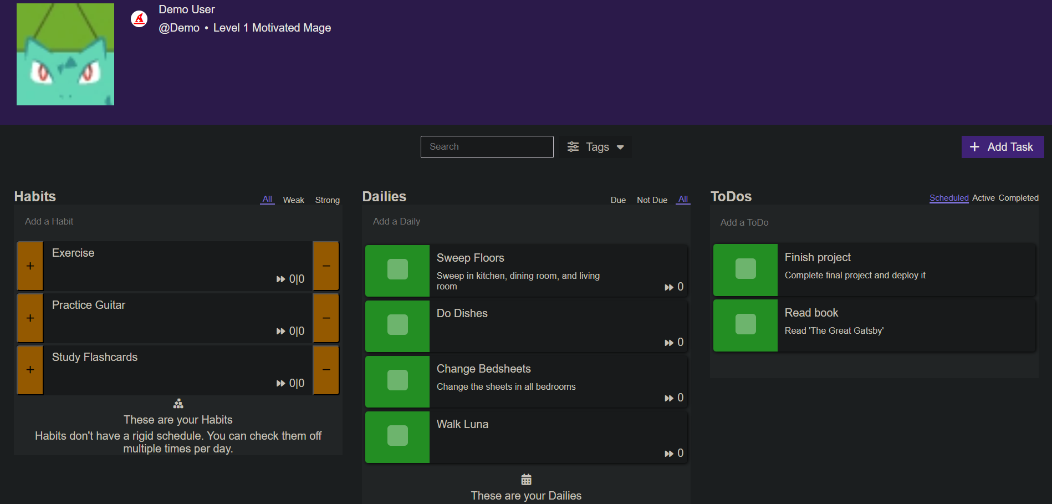Show Active todos

983,198
